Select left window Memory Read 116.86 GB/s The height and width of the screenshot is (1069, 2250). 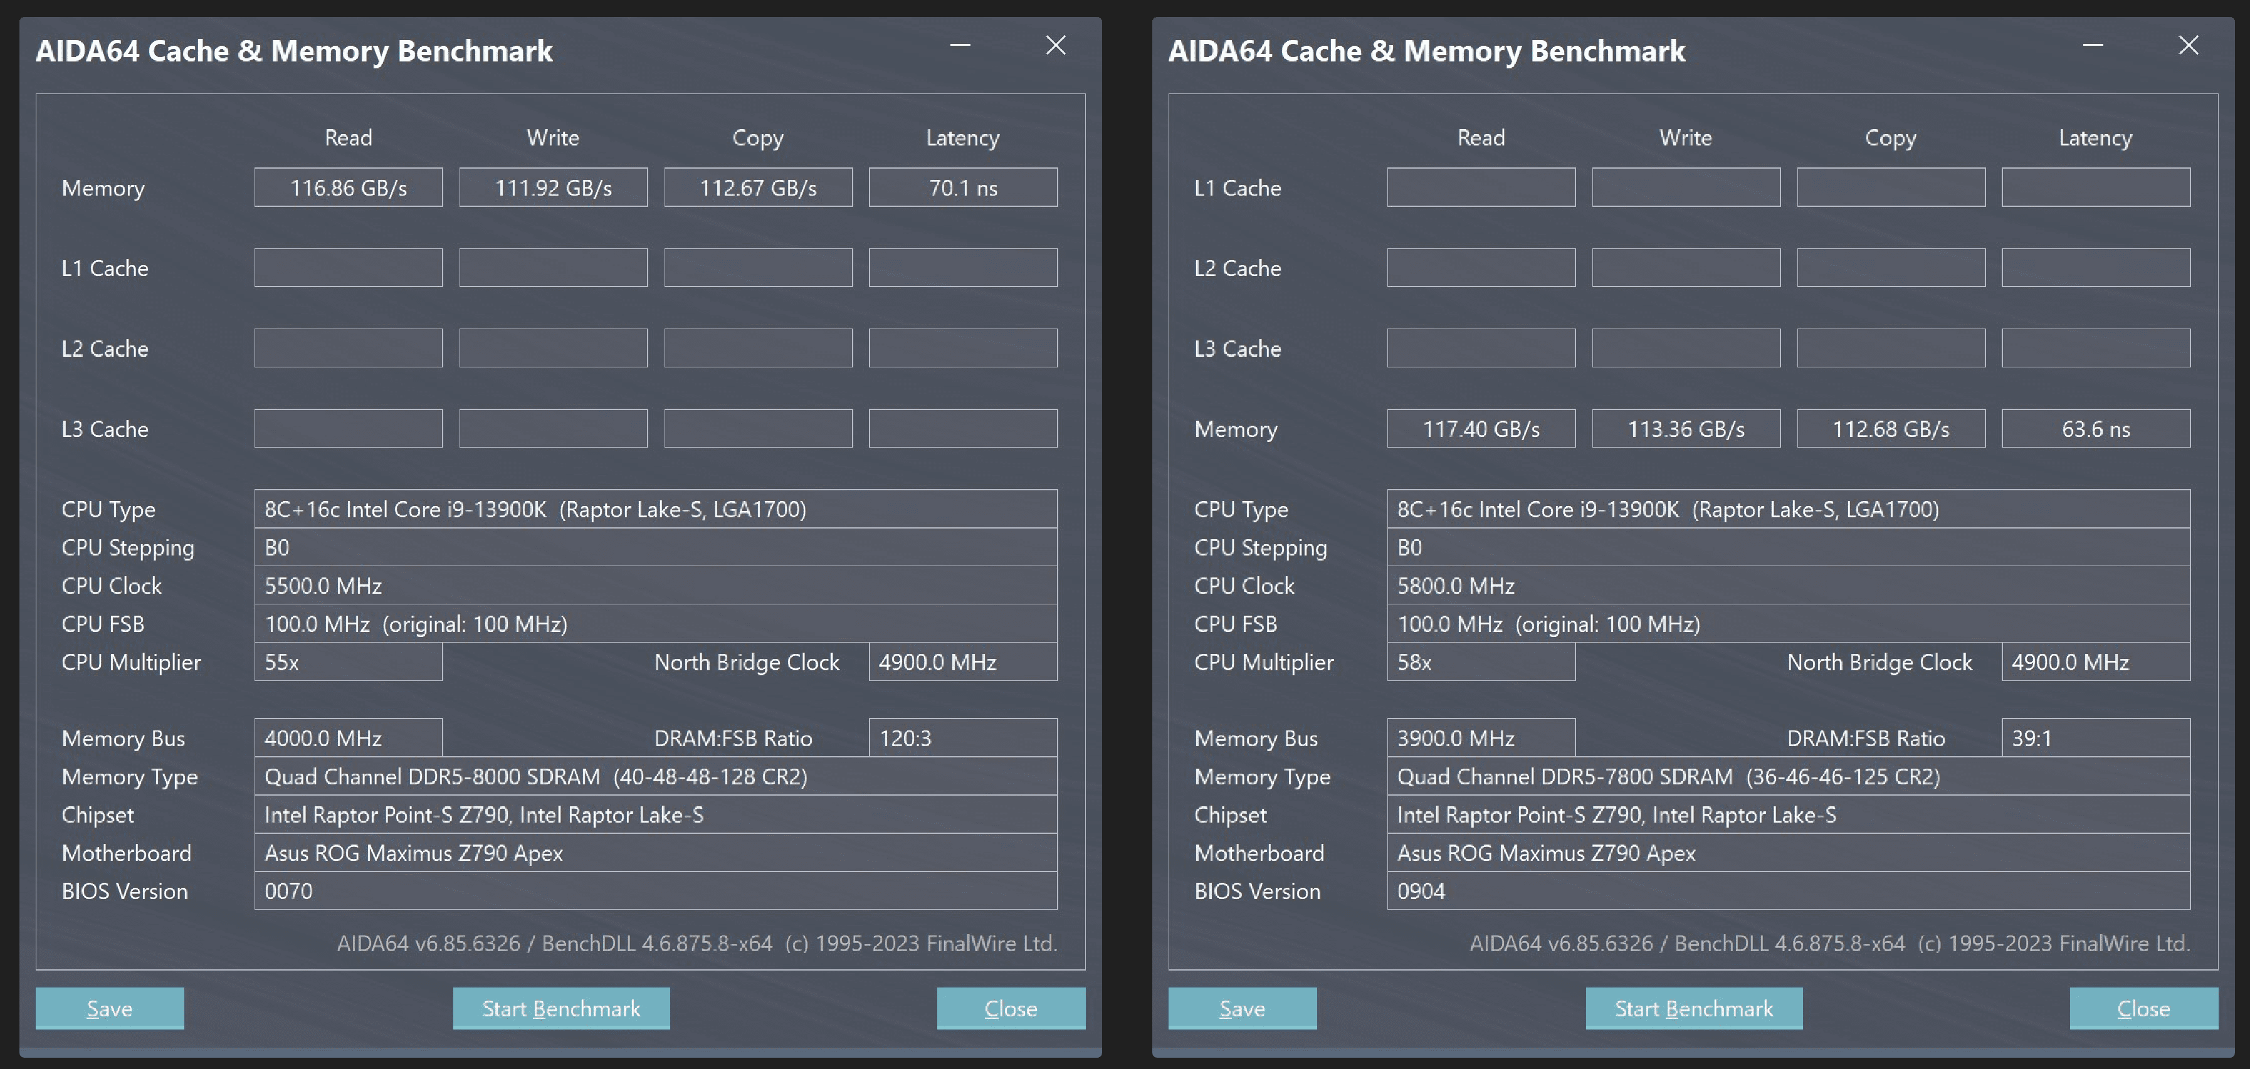[x=349, y=187]
